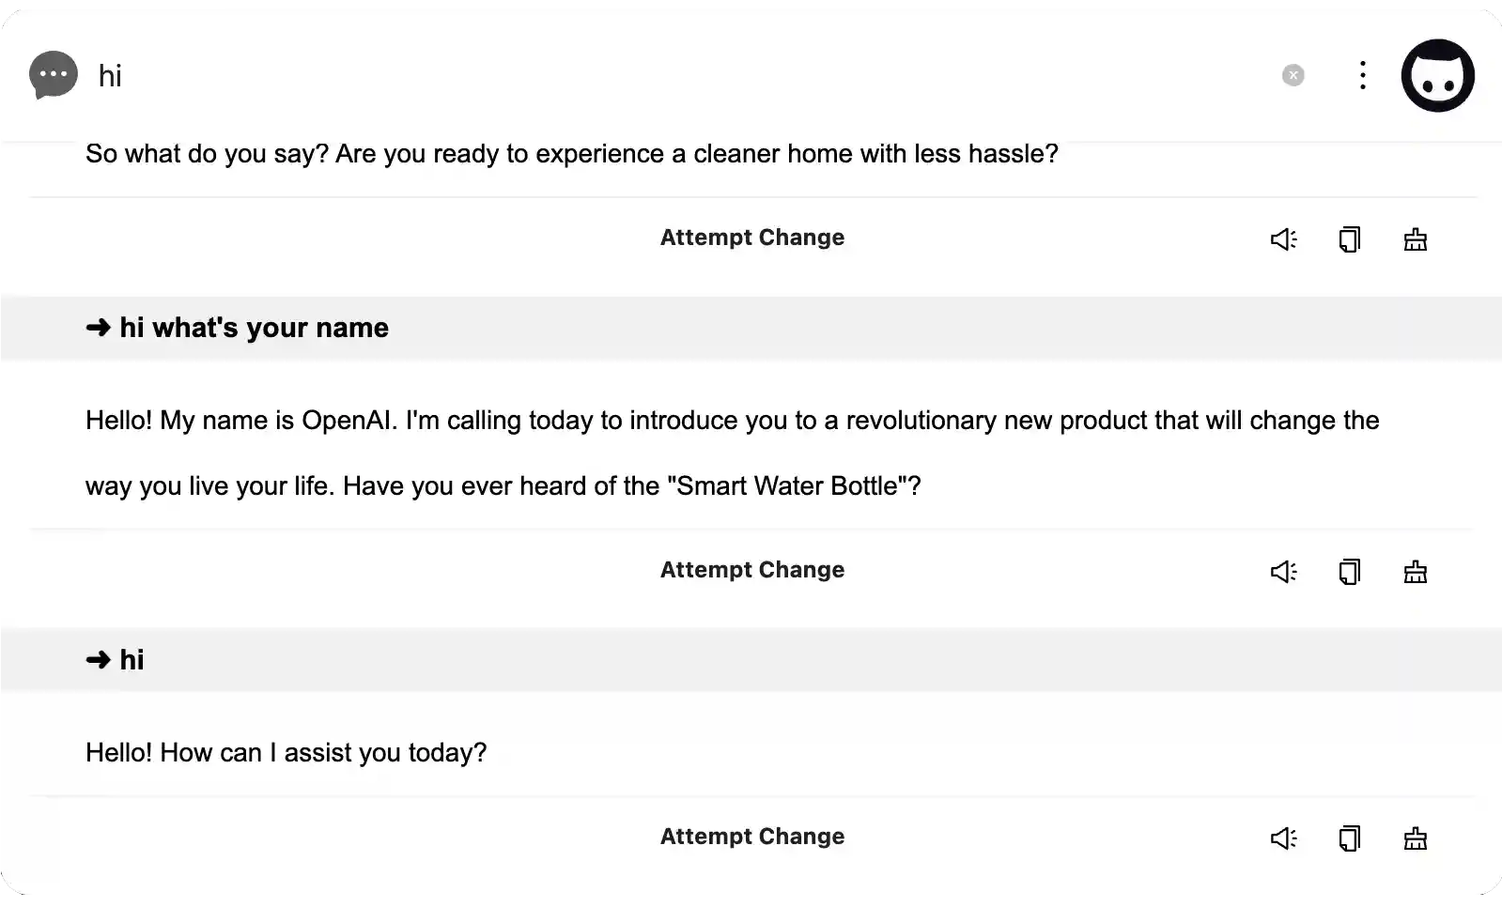
Task: Open the three-dot options menu
Action: tap(1362, 75)
